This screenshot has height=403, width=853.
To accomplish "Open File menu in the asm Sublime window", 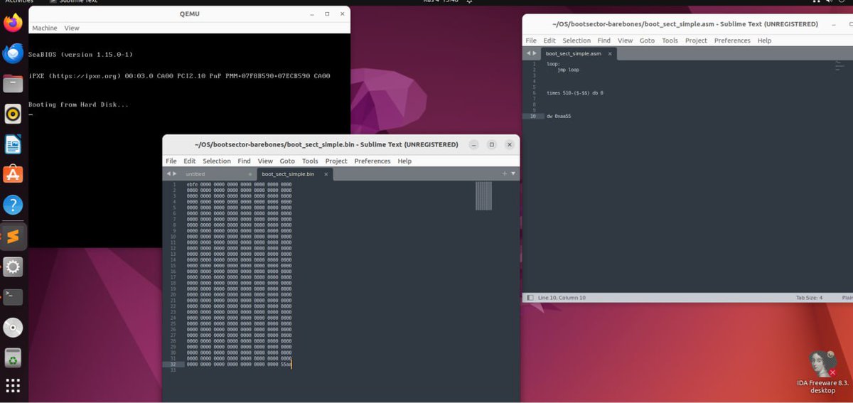I will coord(531,41).
